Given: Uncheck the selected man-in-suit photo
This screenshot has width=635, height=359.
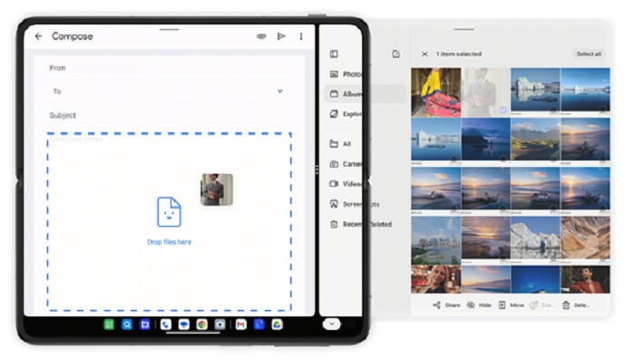Looking at the screenshot, I should (x=503, y=110).
